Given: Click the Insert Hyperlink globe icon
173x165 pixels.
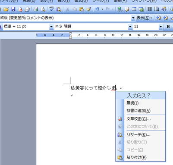Looking at the screenshot, I should 120,9.
